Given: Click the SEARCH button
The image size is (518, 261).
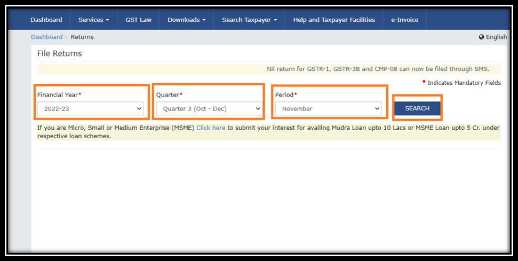Looking at the screenshot, I should tap(417, 108).
